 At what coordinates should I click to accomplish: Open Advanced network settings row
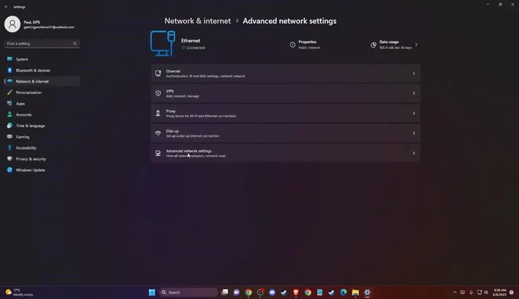tap(285, 153)
